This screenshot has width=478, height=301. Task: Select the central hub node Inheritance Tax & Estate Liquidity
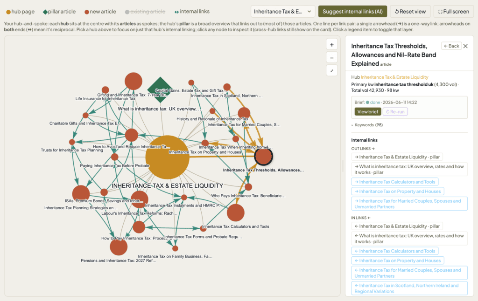167,157
